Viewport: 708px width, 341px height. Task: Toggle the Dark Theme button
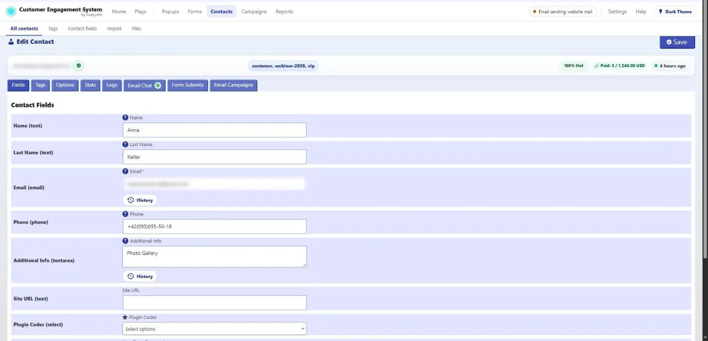[675, 12]
